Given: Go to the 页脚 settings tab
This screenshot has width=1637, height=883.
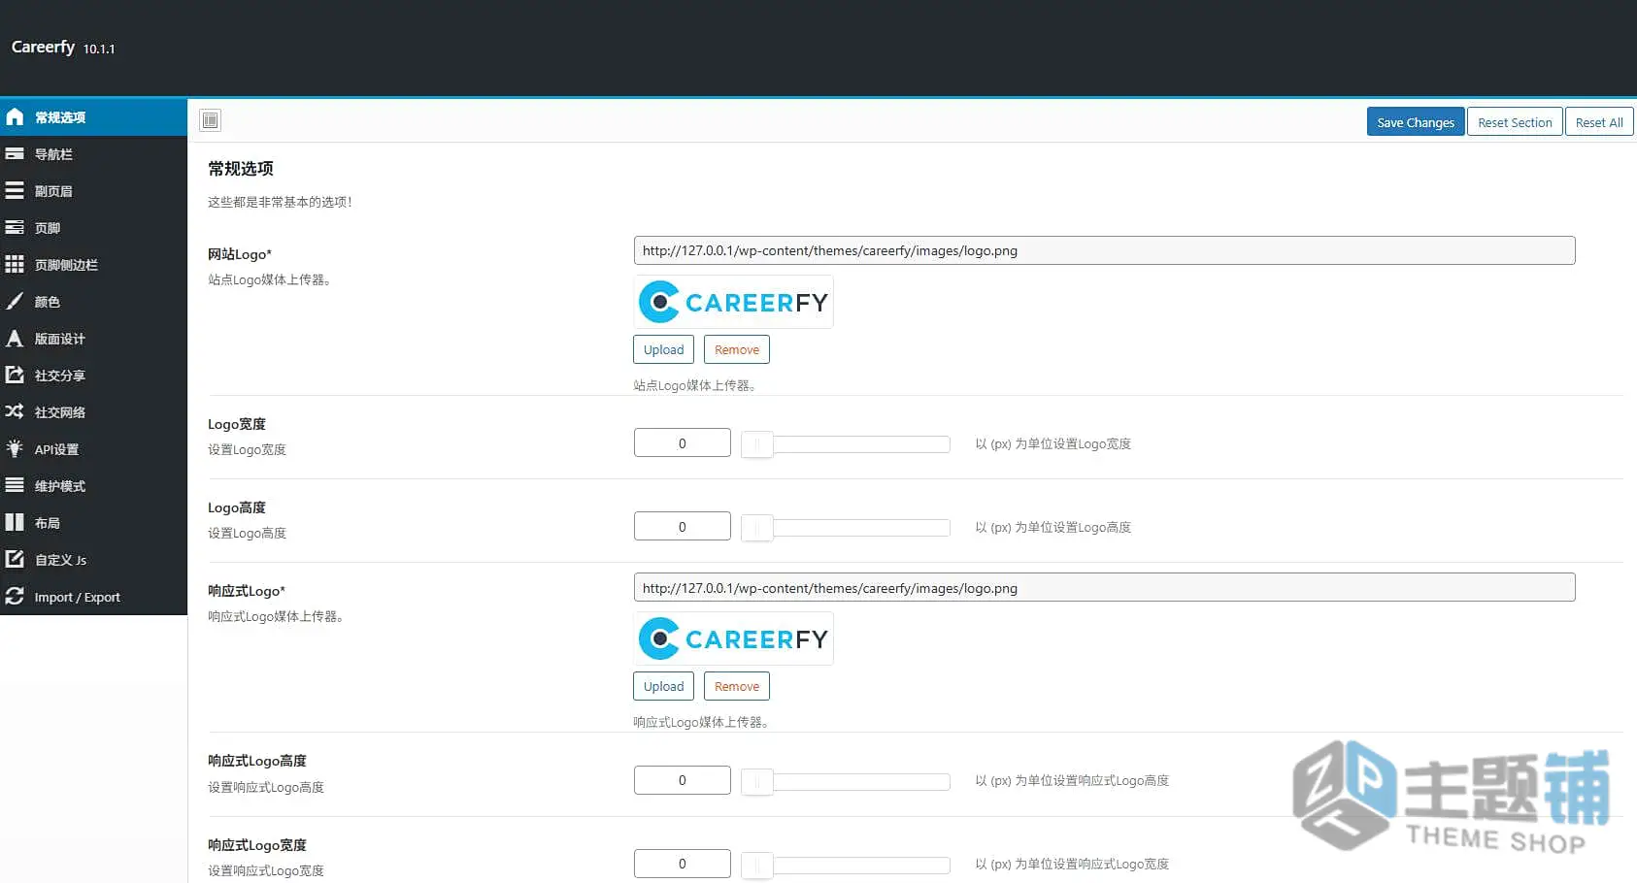Looking at the screenshot, I should (93, 228).
